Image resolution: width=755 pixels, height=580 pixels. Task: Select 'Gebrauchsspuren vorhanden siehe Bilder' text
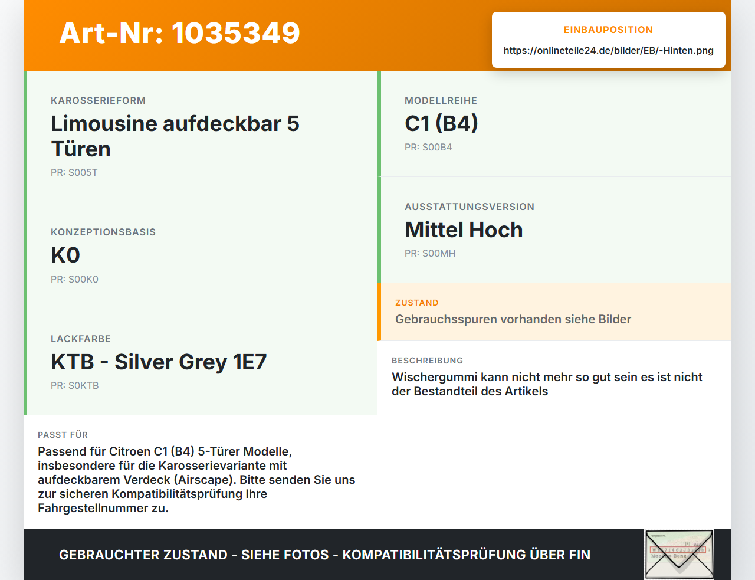[513, 319]
